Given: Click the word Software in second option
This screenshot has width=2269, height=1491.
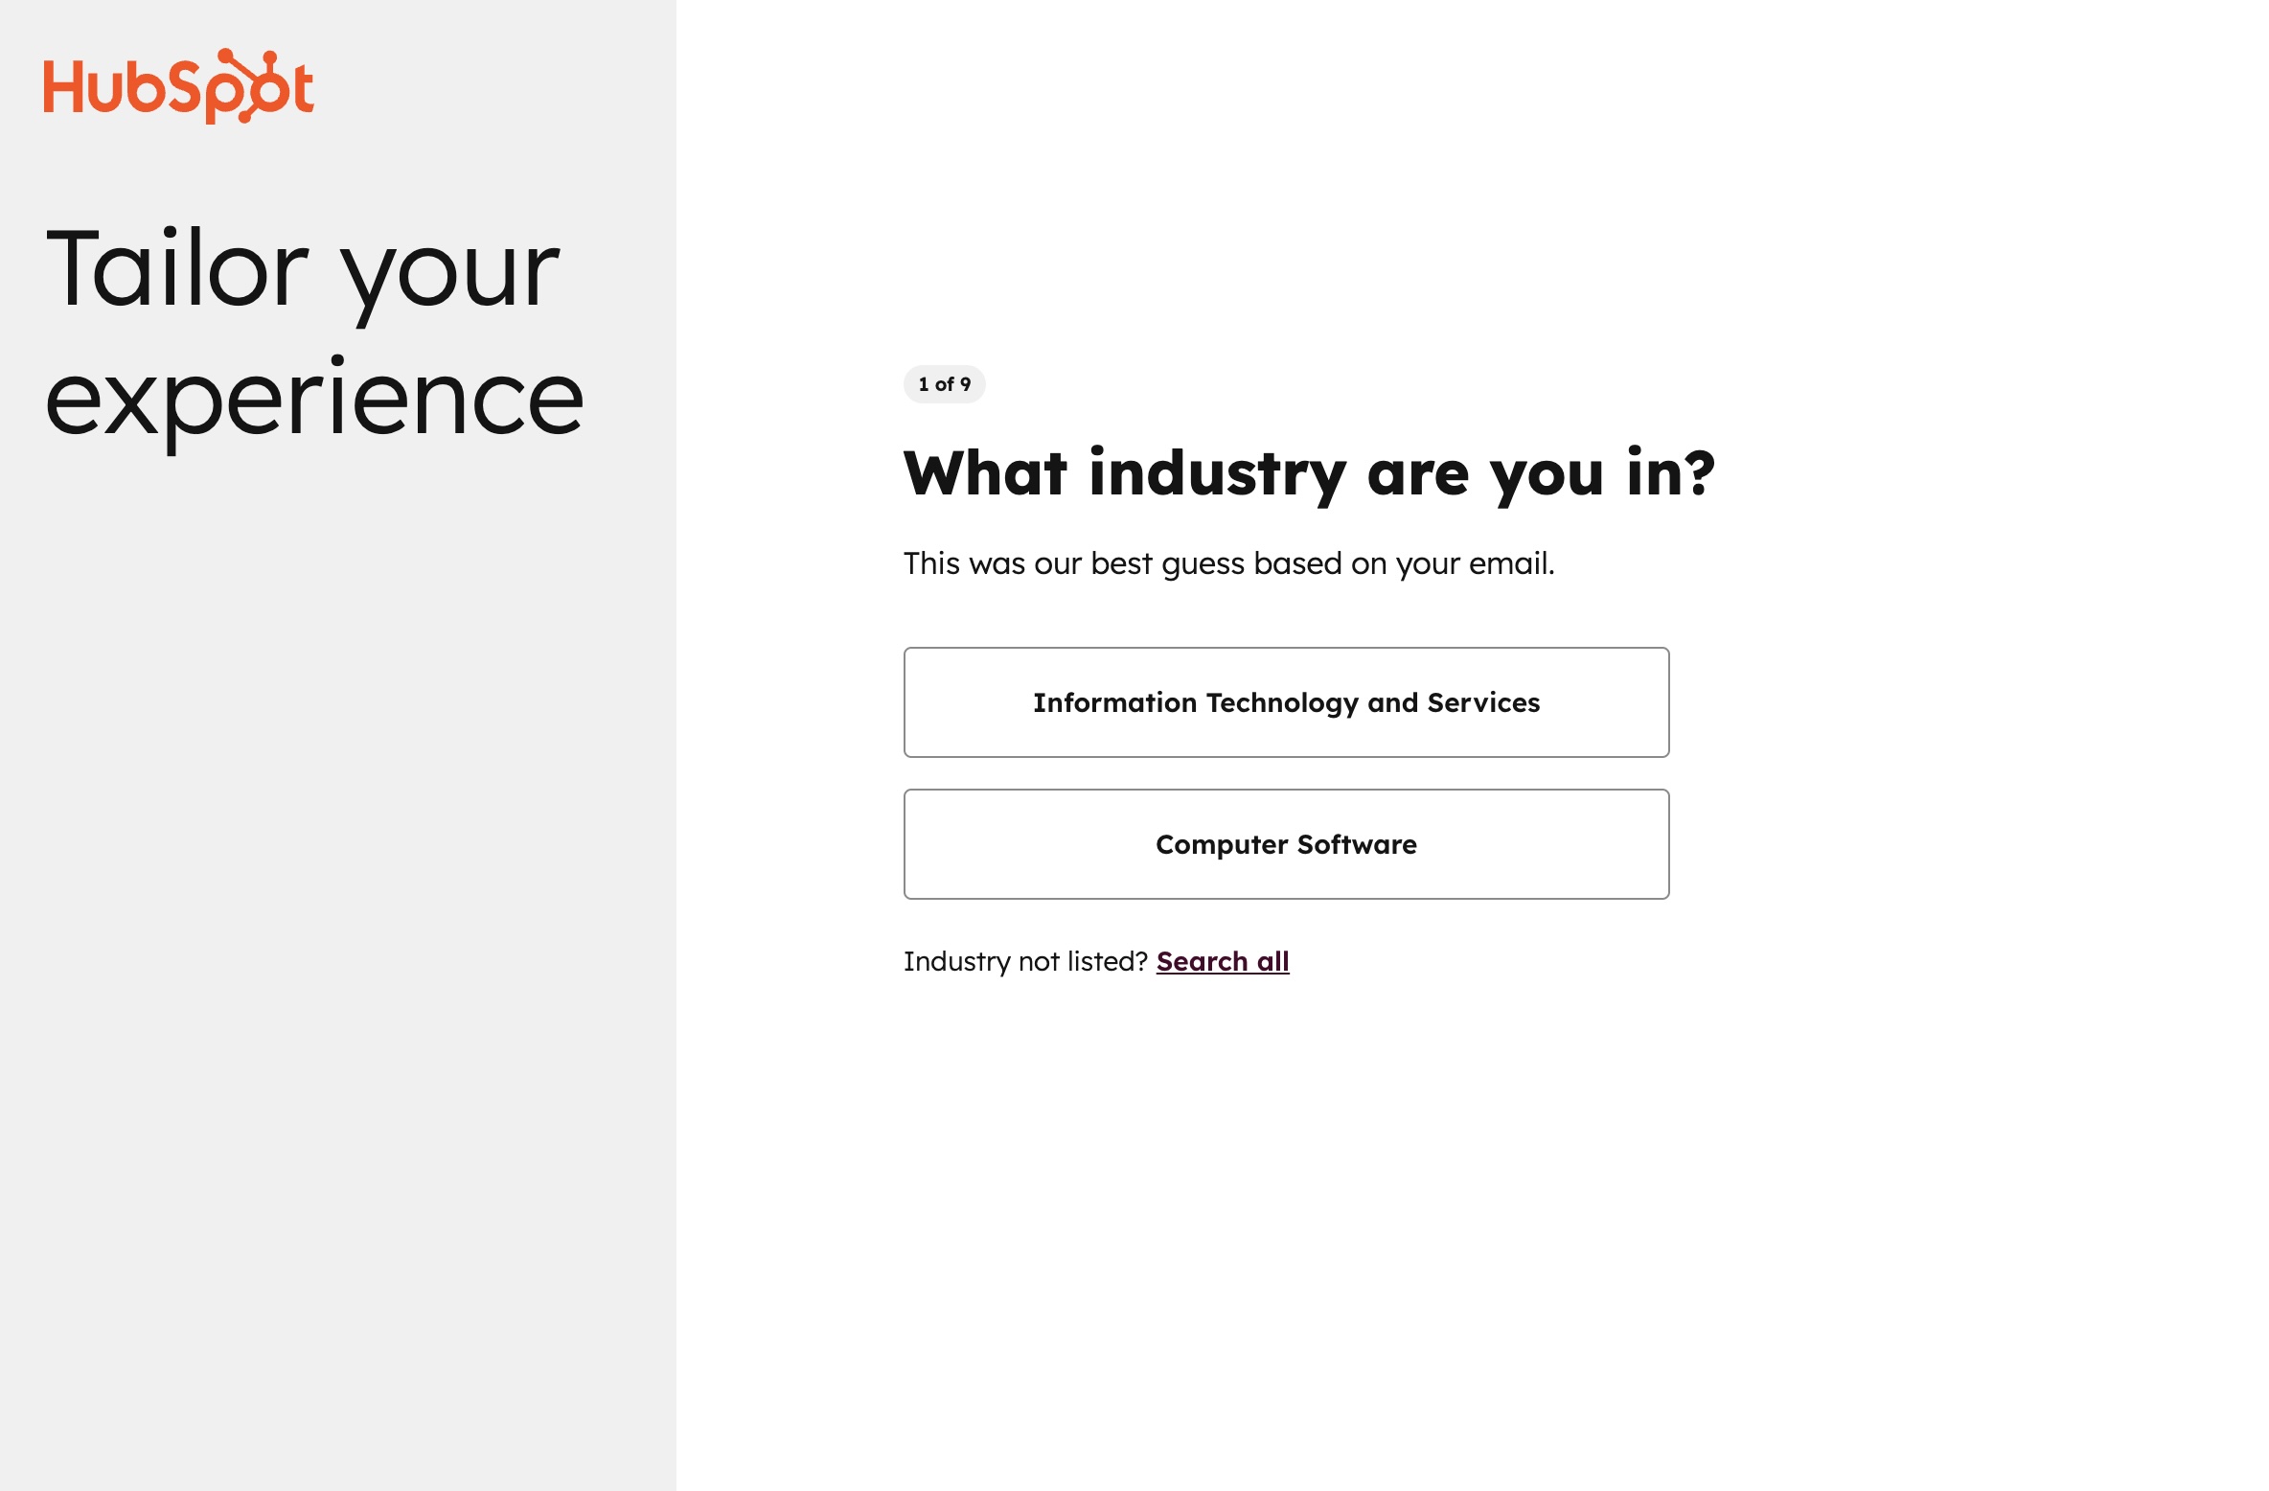Looking at the screenshot, I should (x=1356, y=844).
